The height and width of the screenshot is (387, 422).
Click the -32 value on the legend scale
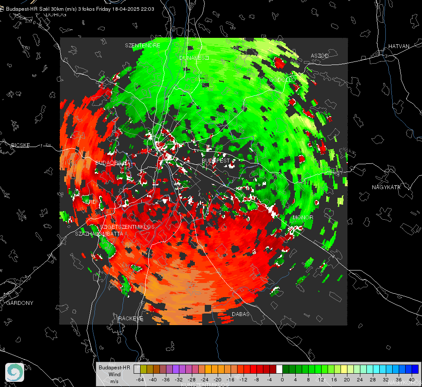point(178,380)
